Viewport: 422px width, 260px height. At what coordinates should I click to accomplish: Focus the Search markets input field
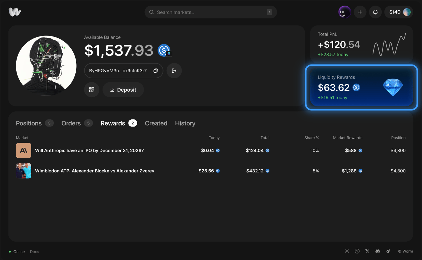point(211,12)
